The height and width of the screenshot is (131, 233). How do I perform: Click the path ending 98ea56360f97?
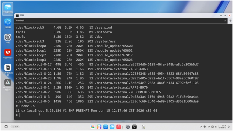coord(147,78)
